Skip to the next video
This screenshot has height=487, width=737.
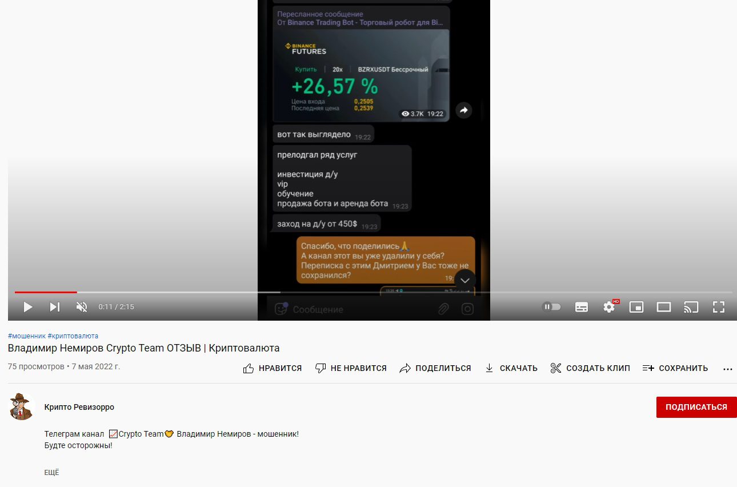[55, 307]
